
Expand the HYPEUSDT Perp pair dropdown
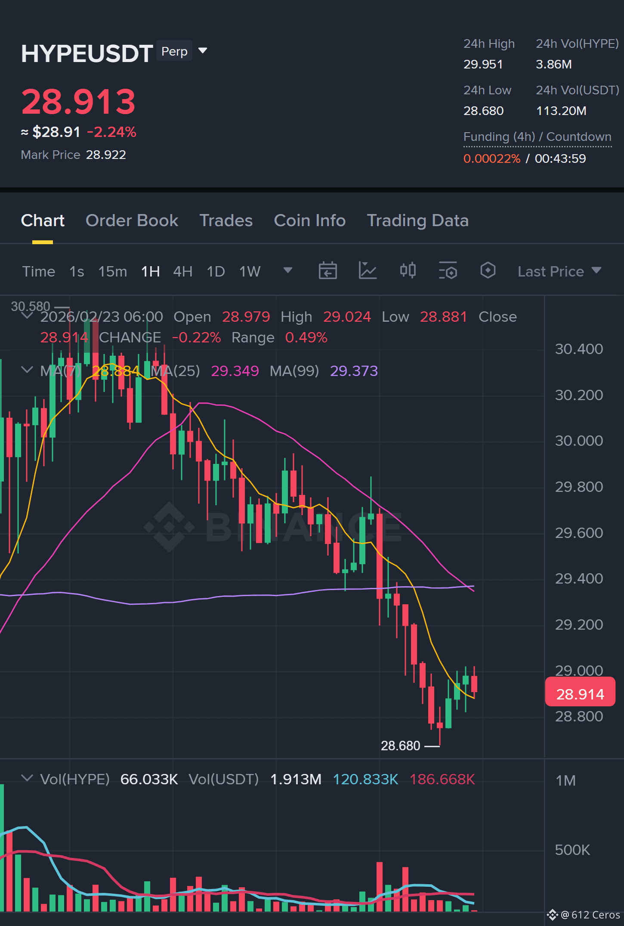coord(203,51)
